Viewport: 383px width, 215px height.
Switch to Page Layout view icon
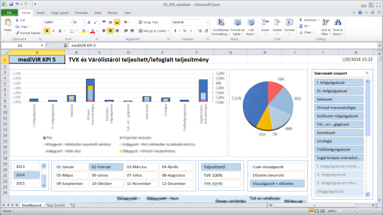pyautogui.click(x=317, y=211)
